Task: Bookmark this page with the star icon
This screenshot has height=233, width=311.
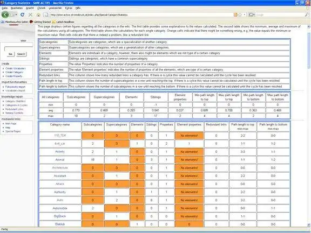Action: (x=240, y=15)
